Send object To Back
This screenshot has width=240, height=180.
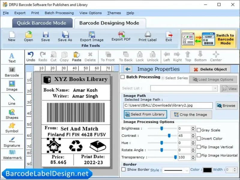(126, 57)
